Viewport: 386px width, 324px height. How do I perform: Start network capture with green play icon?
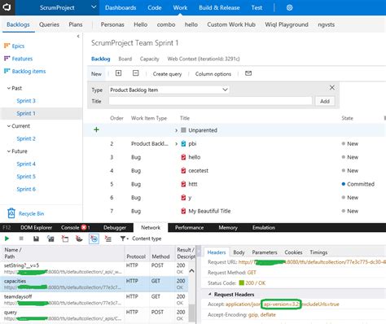click(x=7, y=239)
